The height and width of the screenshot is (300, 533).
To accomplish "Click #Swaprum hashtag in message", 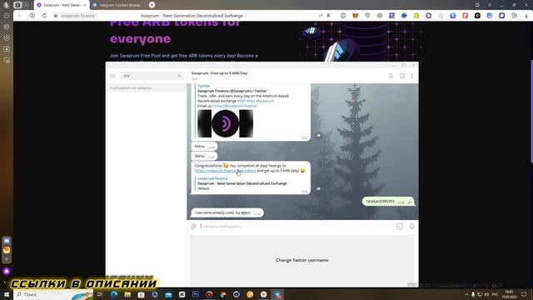I will pos(265,101).
